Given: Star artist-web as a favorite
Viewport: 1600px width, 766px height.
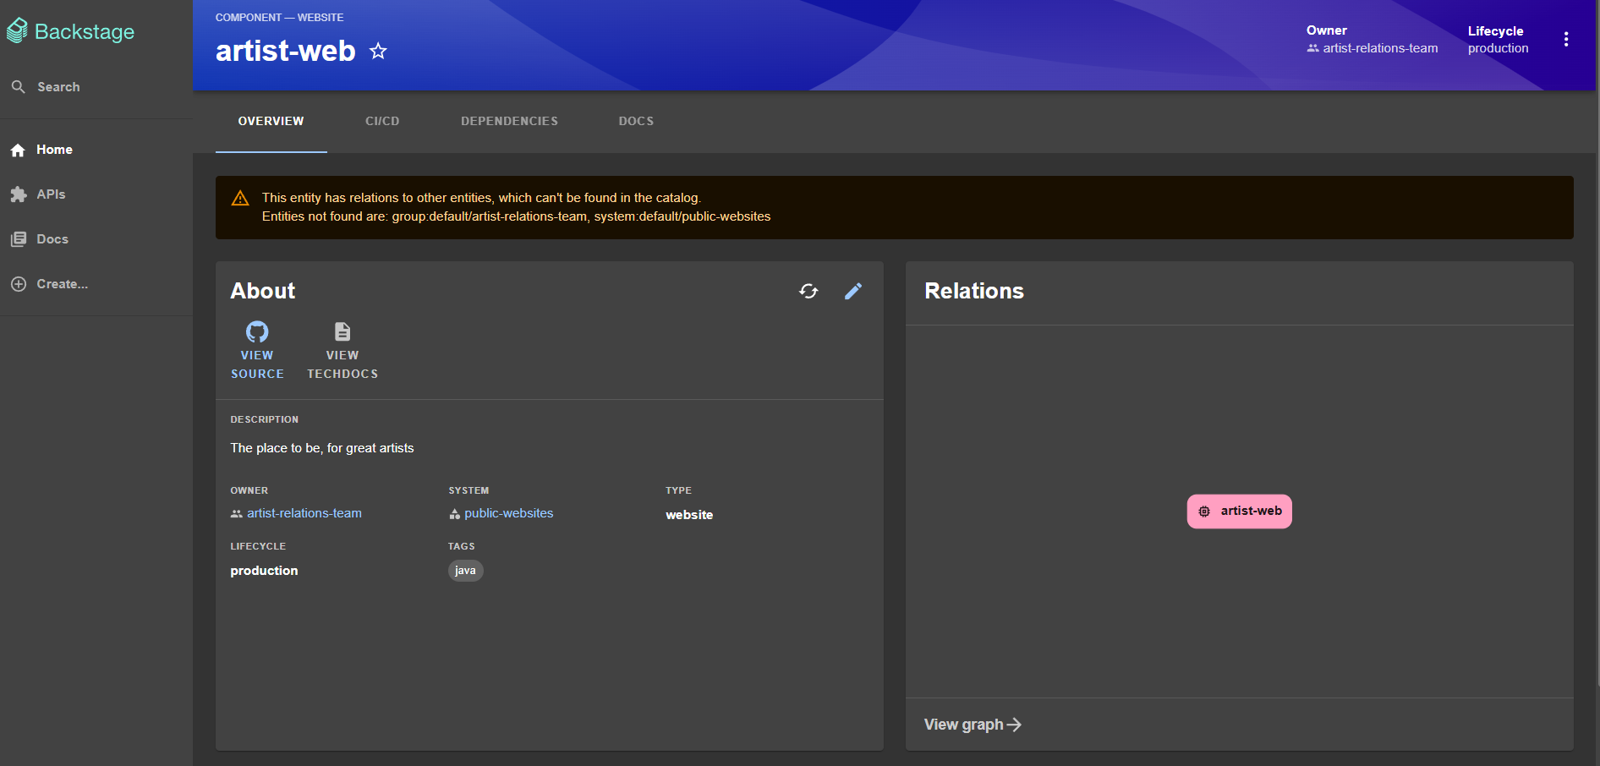Looking at the screenshot, I should click(378, 52).
